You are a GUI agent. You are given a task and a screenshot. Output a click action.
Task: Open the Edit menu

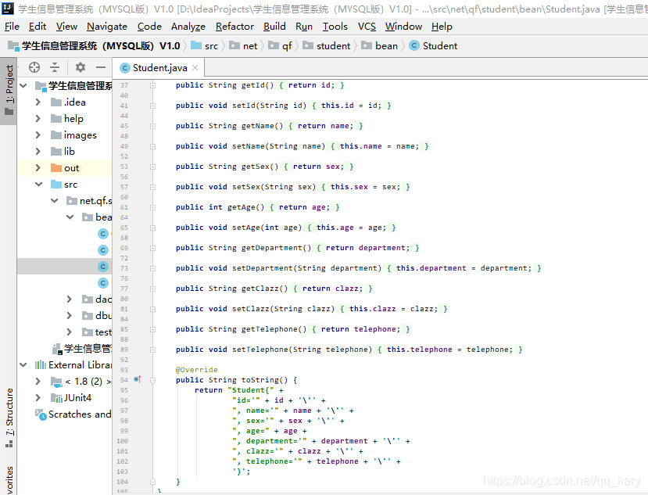[38, 27]
